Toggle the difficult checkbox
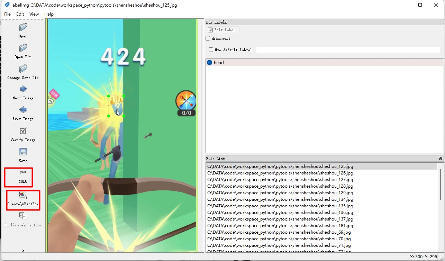Viewport: 445px width, 261px height. click(x=208, y=38)
